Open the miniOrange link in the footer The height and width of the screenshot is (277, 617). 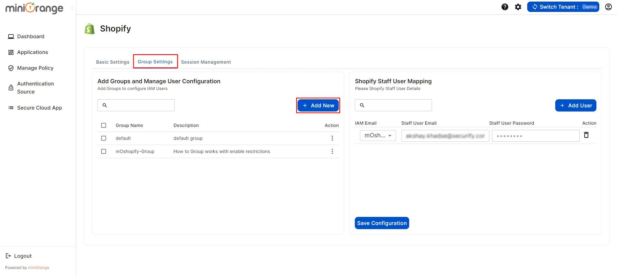coord(39,268)
